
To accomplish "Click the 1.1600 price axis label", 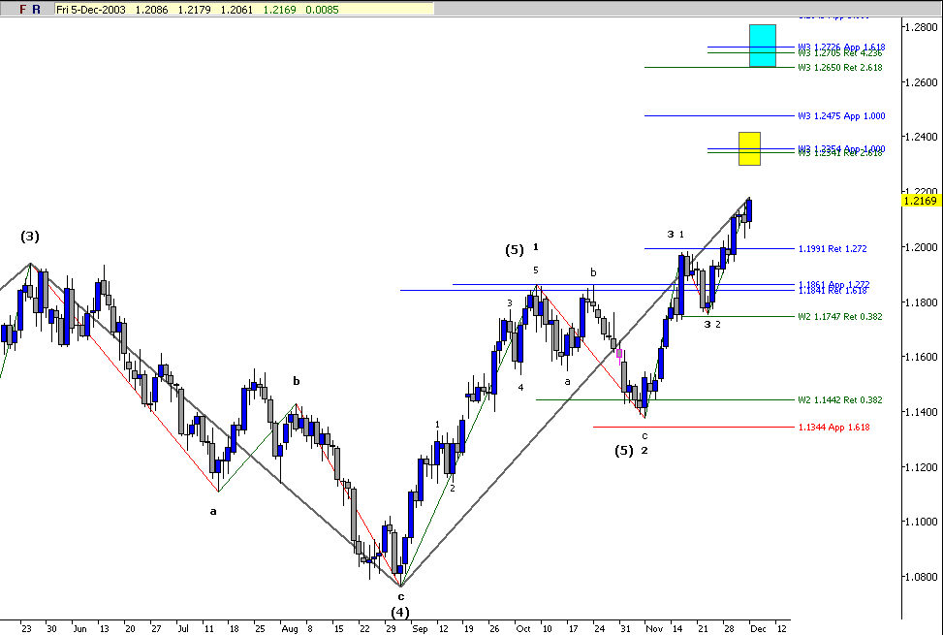I will (x=922, y=357).
